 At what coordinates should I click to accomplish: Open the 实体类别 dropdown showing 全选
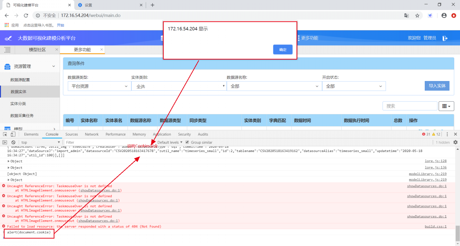[x=179, y=86]
